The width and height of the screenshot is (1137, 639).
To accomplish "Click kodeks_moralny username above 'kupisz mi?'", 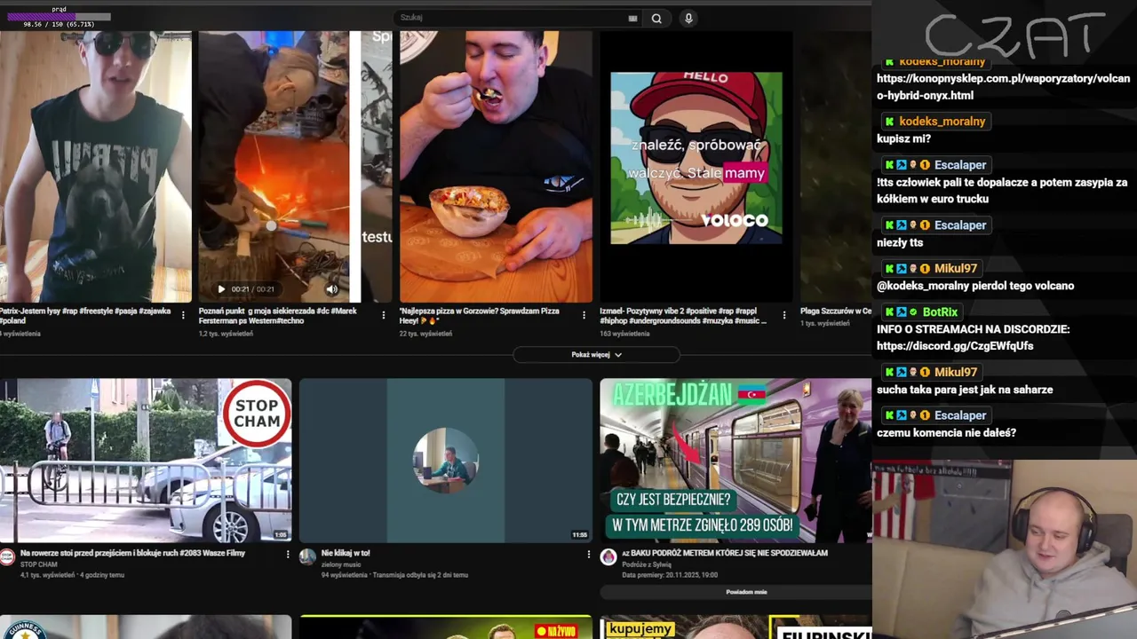I will [942, 122].
